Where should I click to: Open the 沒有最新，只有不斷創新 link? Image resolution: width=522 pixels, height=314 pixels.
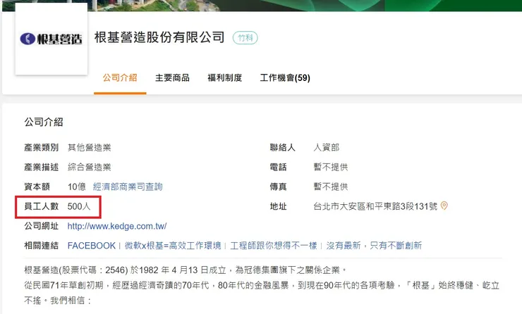[x=374, y=246]
